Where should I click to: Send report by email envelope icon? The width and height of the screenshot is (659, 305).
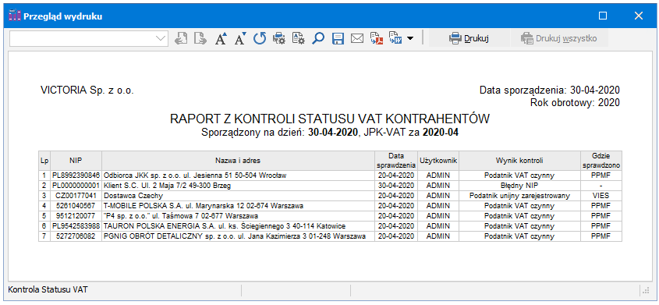(357, 39)
